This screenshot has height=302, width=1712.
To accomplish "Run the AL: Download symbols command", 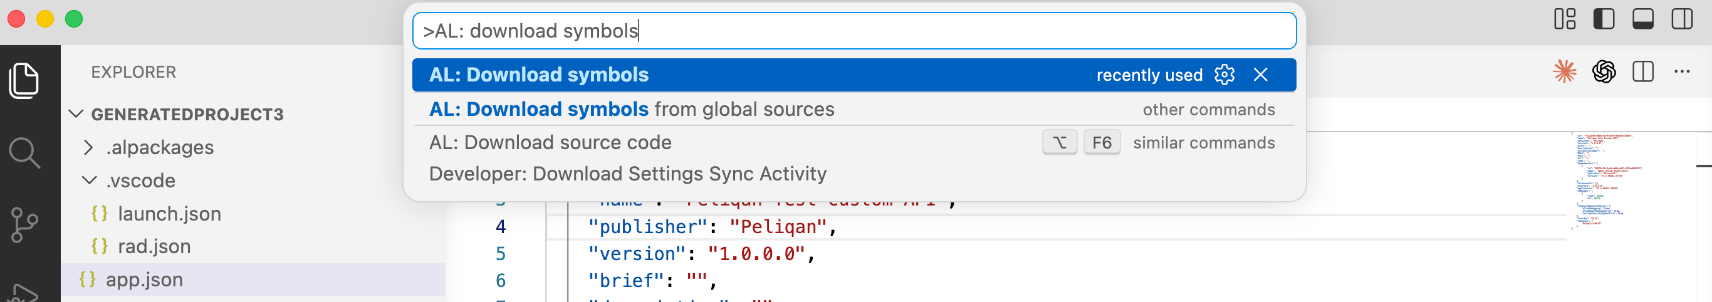I will click(x=853, y=75).
